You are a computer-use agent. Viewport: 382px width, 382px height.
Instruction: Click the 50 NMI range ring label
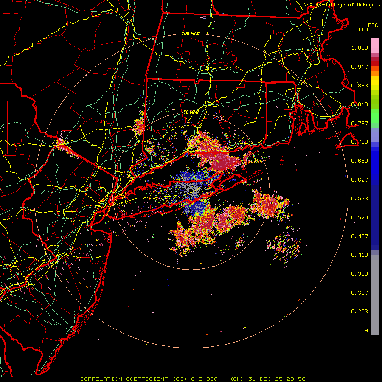[x=191, y=112]
